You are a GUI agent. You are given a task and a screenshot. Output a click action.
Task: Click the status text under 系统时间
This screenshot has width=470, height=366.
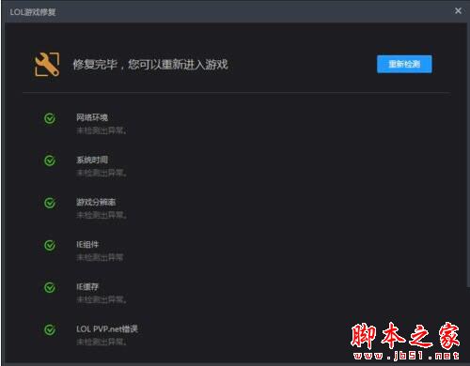(102, 173)
